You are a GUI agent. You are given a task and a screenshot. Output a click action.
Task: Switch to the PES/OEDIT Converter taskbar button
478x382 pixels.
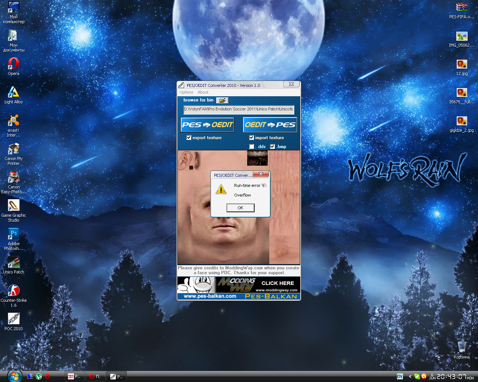click(117, 376)
